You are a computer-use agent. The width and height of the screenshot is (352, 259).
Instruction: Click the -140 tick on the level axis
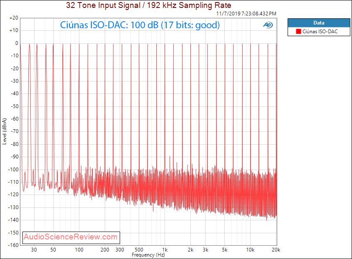point(13,220)
